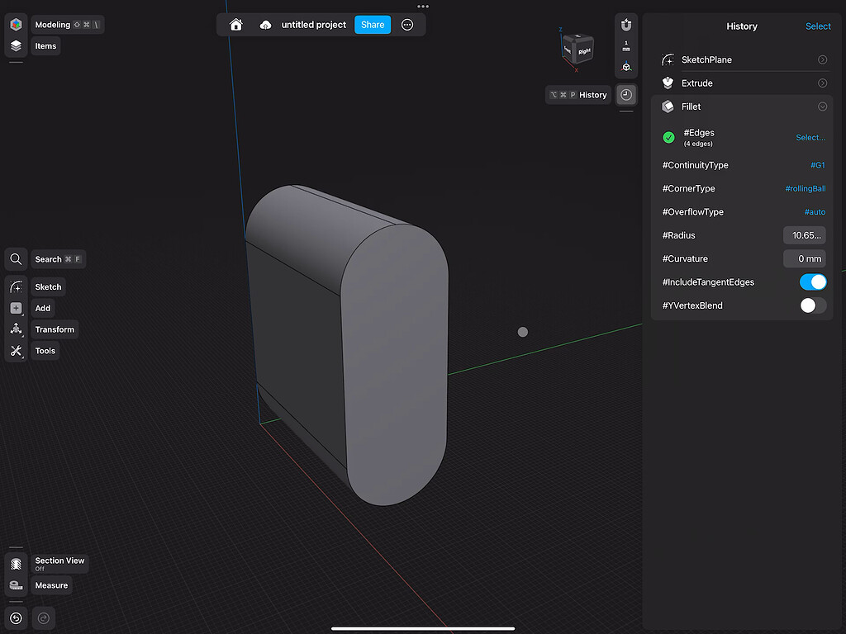Turn on Section View
The height and width of the screenshot is (634, 846).
tap(59, 564)
